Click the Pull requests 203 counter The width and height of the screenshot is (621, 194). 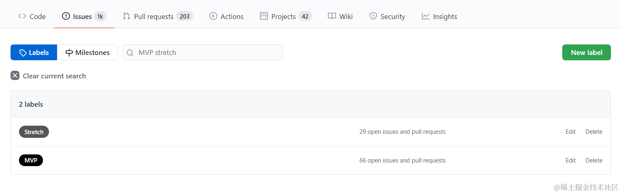[185, 17]
